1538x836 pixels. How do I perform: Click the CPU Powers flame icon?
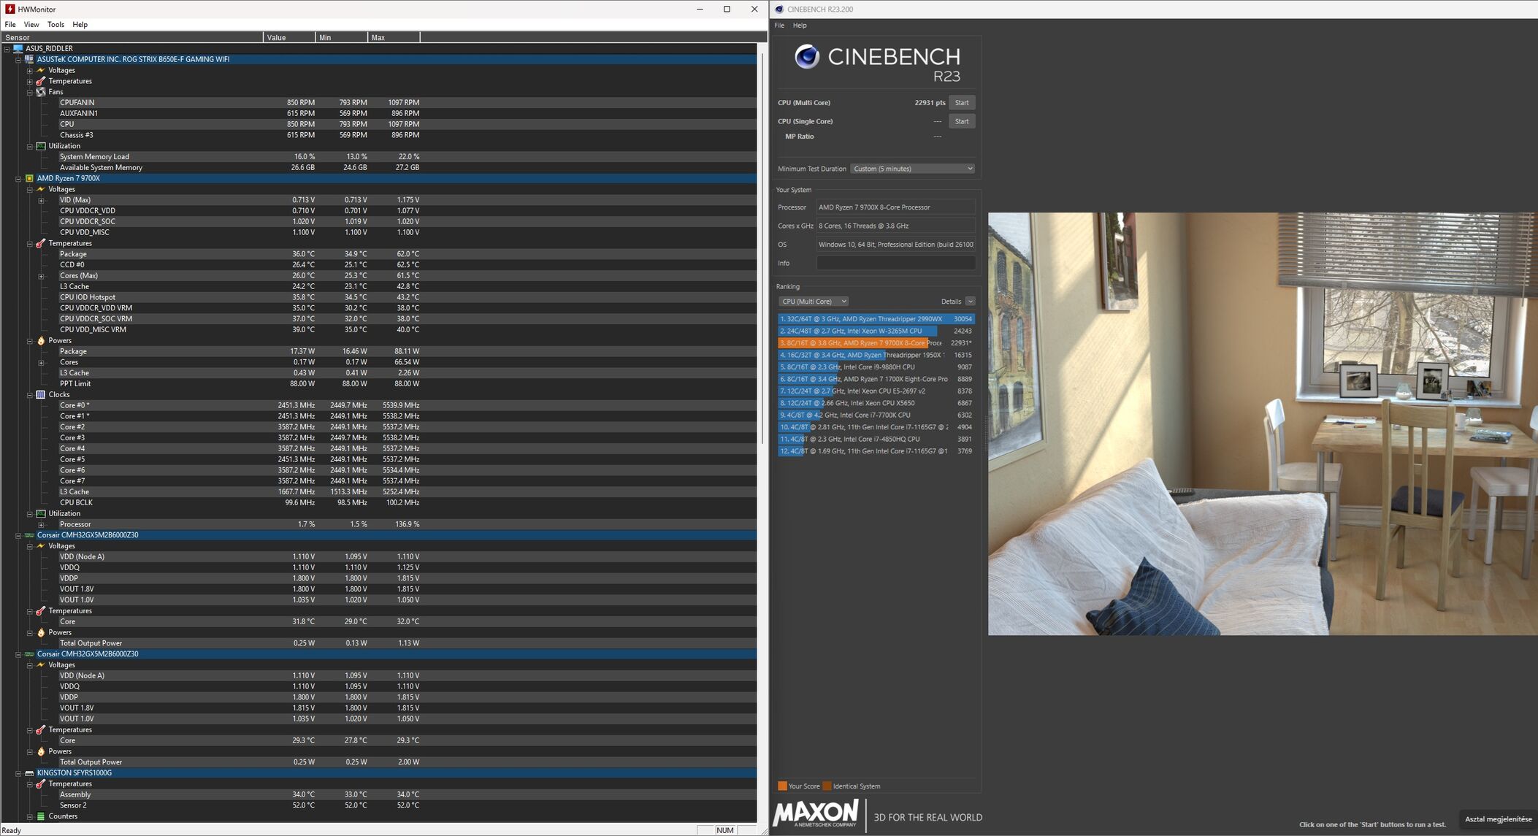[x=41, y=340]
